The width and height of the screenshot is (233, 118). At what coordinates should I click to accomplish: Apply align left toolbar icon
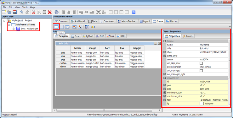(x=64, y=12)
